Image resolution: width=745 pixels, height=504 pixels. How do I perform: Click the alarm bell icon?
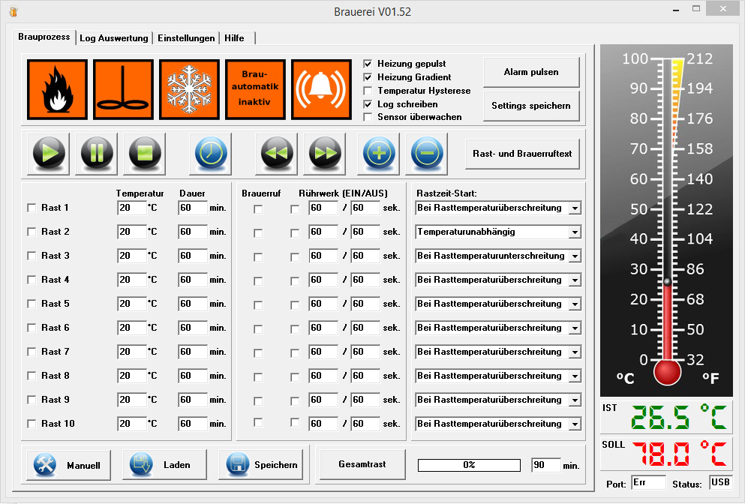click(321, 90)
